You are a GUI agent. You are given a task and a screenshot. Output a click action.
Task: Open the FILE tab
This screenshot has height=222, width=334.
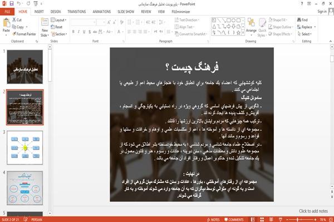point(7,12)
